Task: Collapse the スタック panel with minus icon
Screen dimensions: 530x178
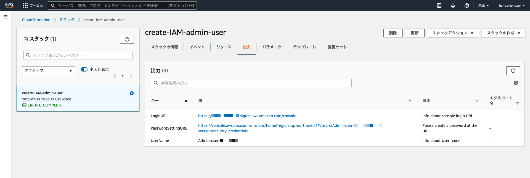Action: pyautogui.click(x=26, y=39)
